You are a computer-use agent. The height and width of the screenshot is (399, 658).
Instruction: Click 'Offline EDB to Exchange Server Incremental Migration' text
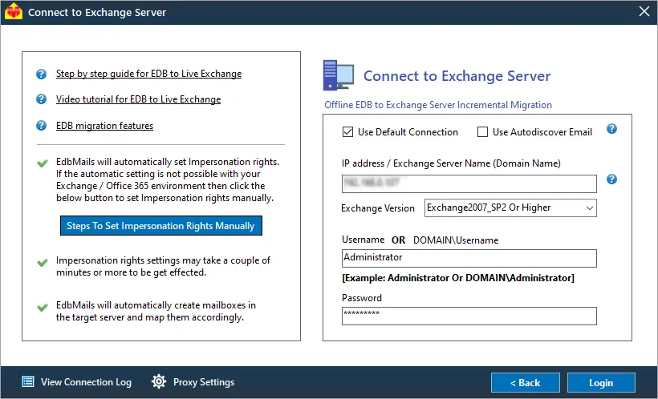pyautogui.click(x=438, y=105)
